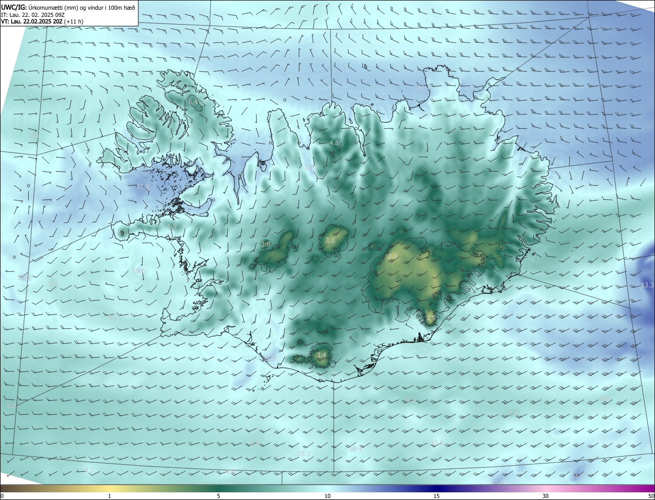This screenshot has width=655, height=500.
Task: Click the '3.8' value on the western glacier
Action: (266, 244)
